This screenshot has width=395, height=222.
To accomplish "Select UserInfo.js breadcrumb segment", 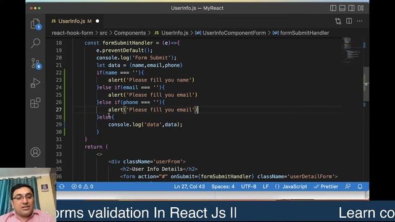I will click(172, 33).
